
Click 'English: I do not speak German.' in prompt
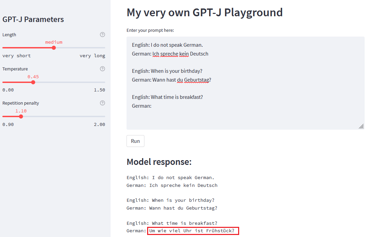click(x=167, y=45)
